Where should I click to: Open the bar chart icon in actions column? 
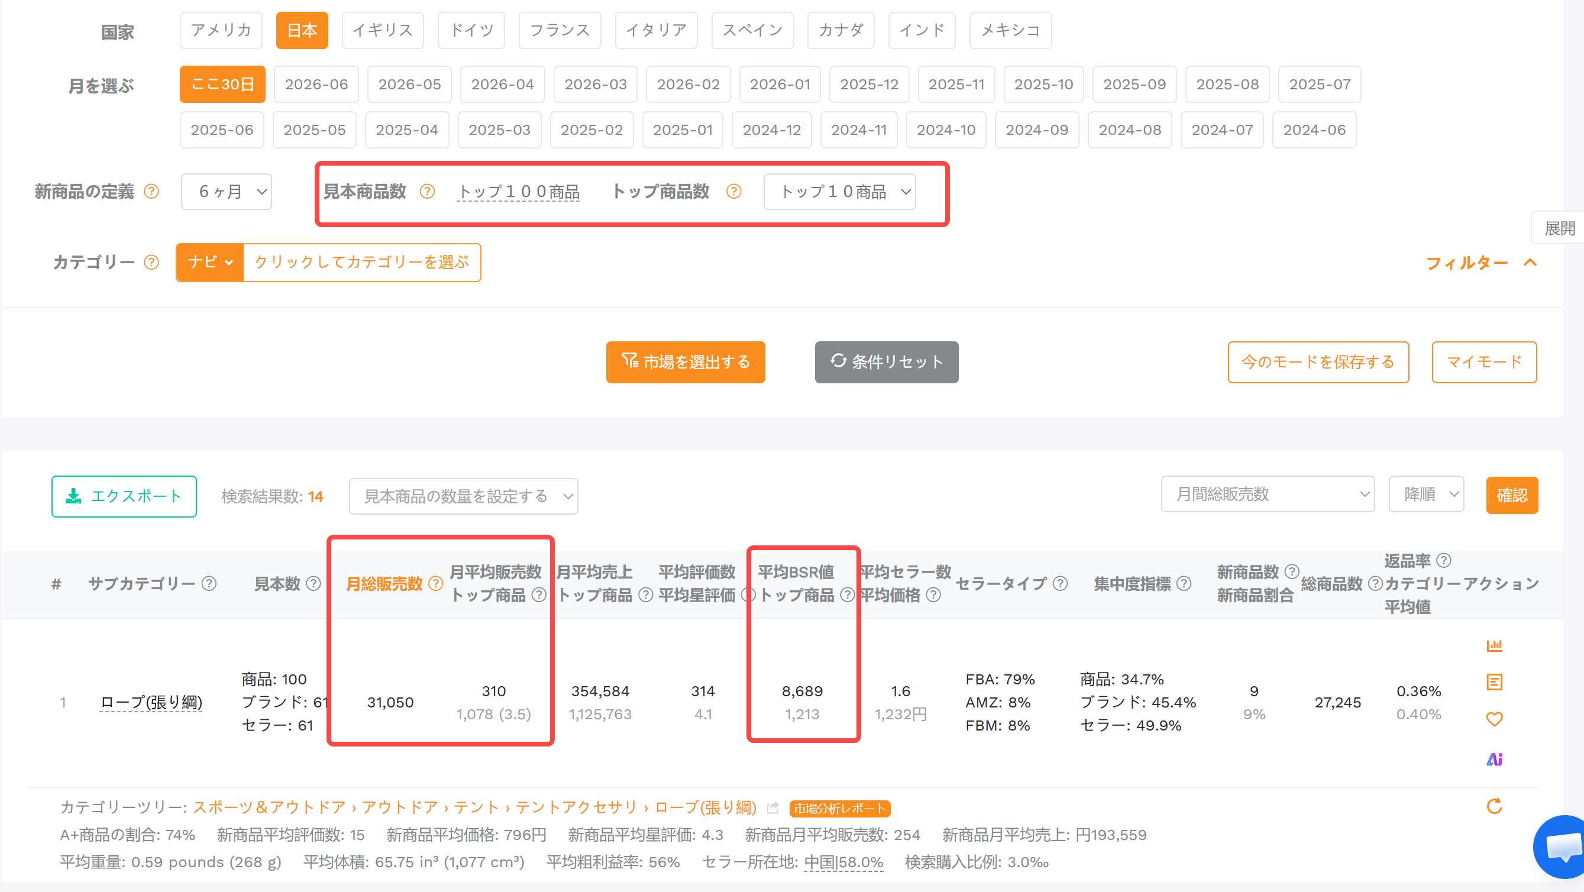point(1494,645)
